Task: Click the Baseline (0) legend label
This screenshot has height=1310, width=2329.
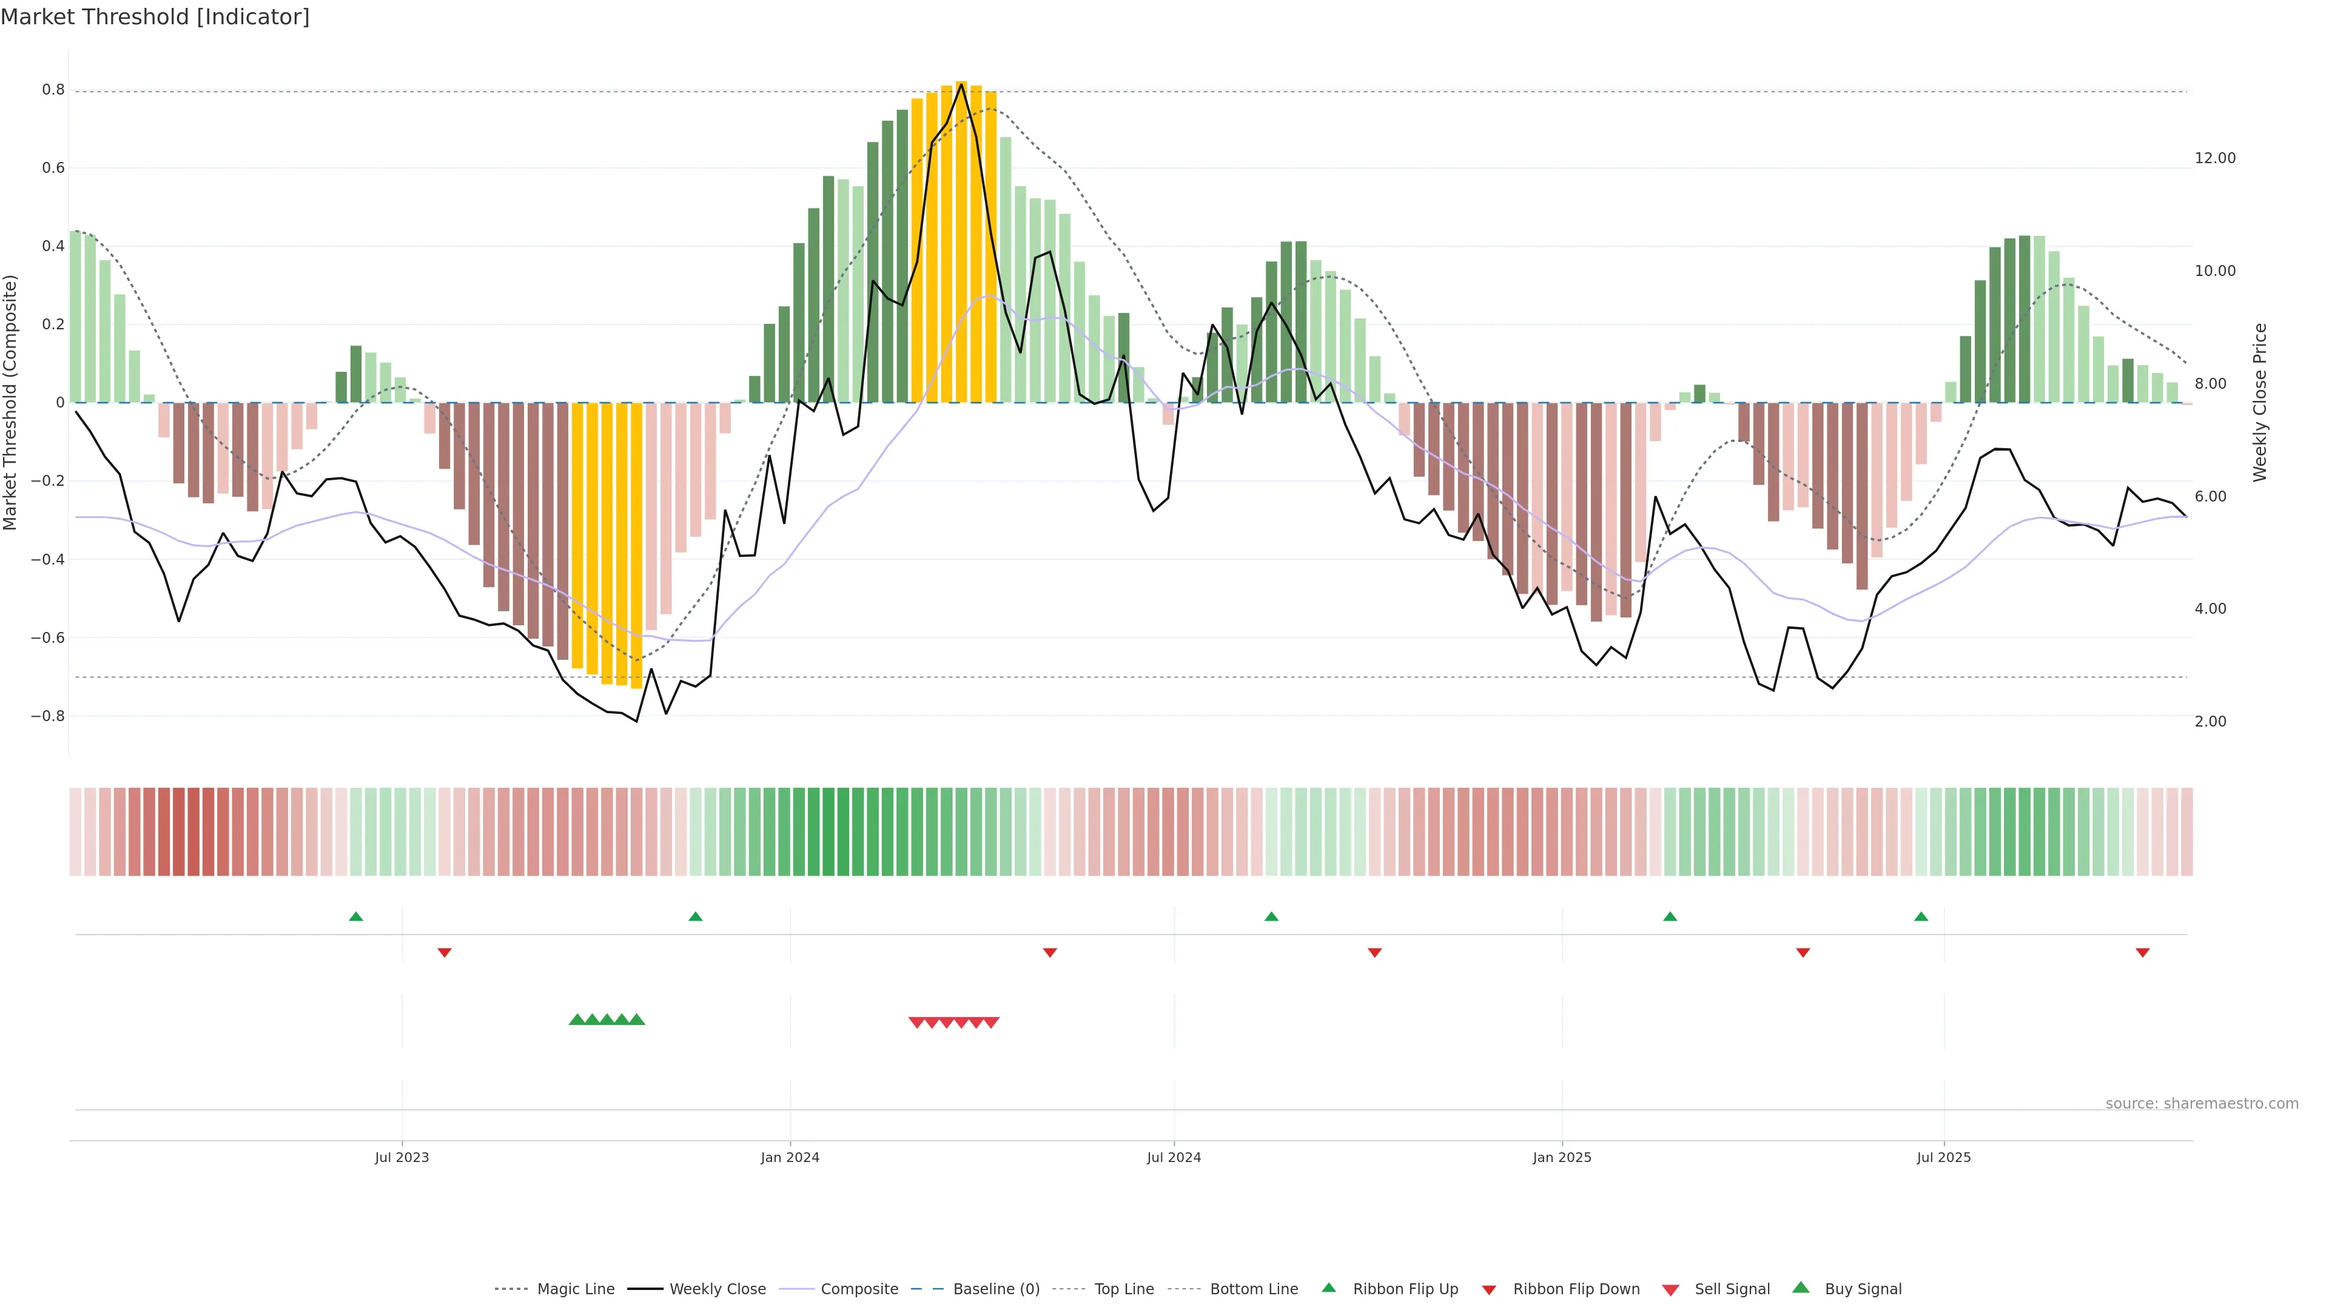Action: (x=996, y=1289)
